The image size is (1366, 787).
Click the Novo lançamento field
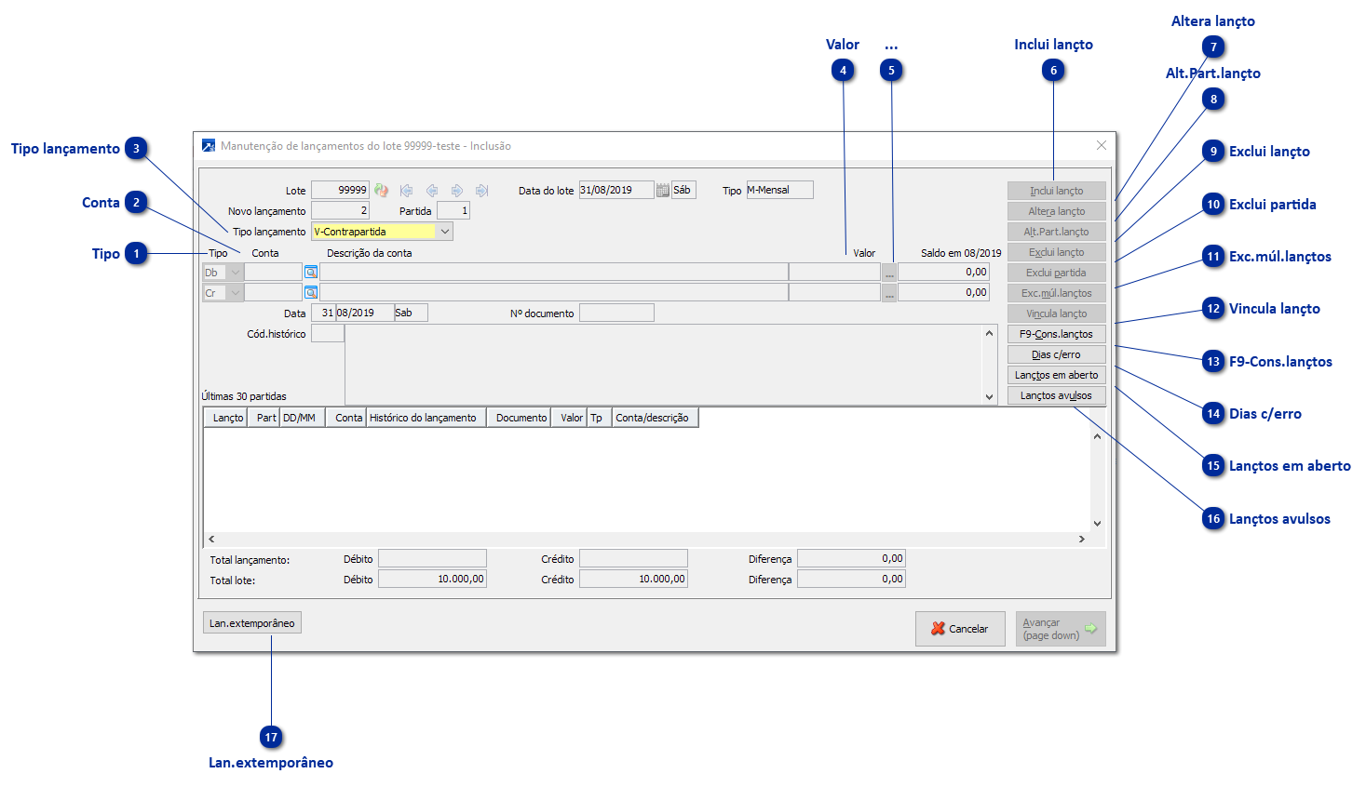coord(340,210)
